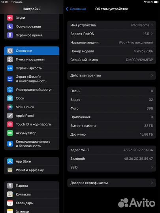Tap the Фото count 396
Viewport: 160px width, 213px height.
click(x=150, y=108)
